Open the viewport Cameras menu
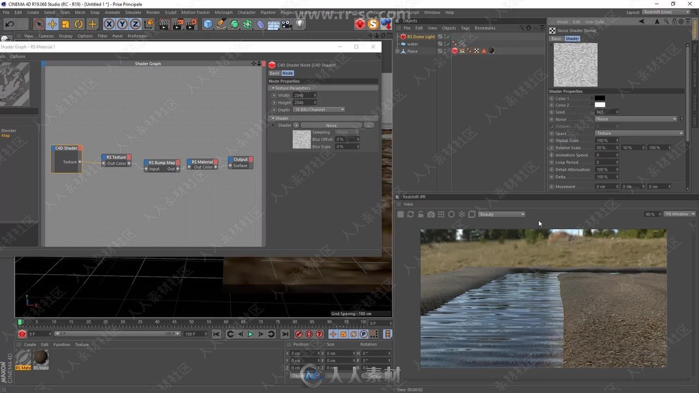 click(46, 36)
